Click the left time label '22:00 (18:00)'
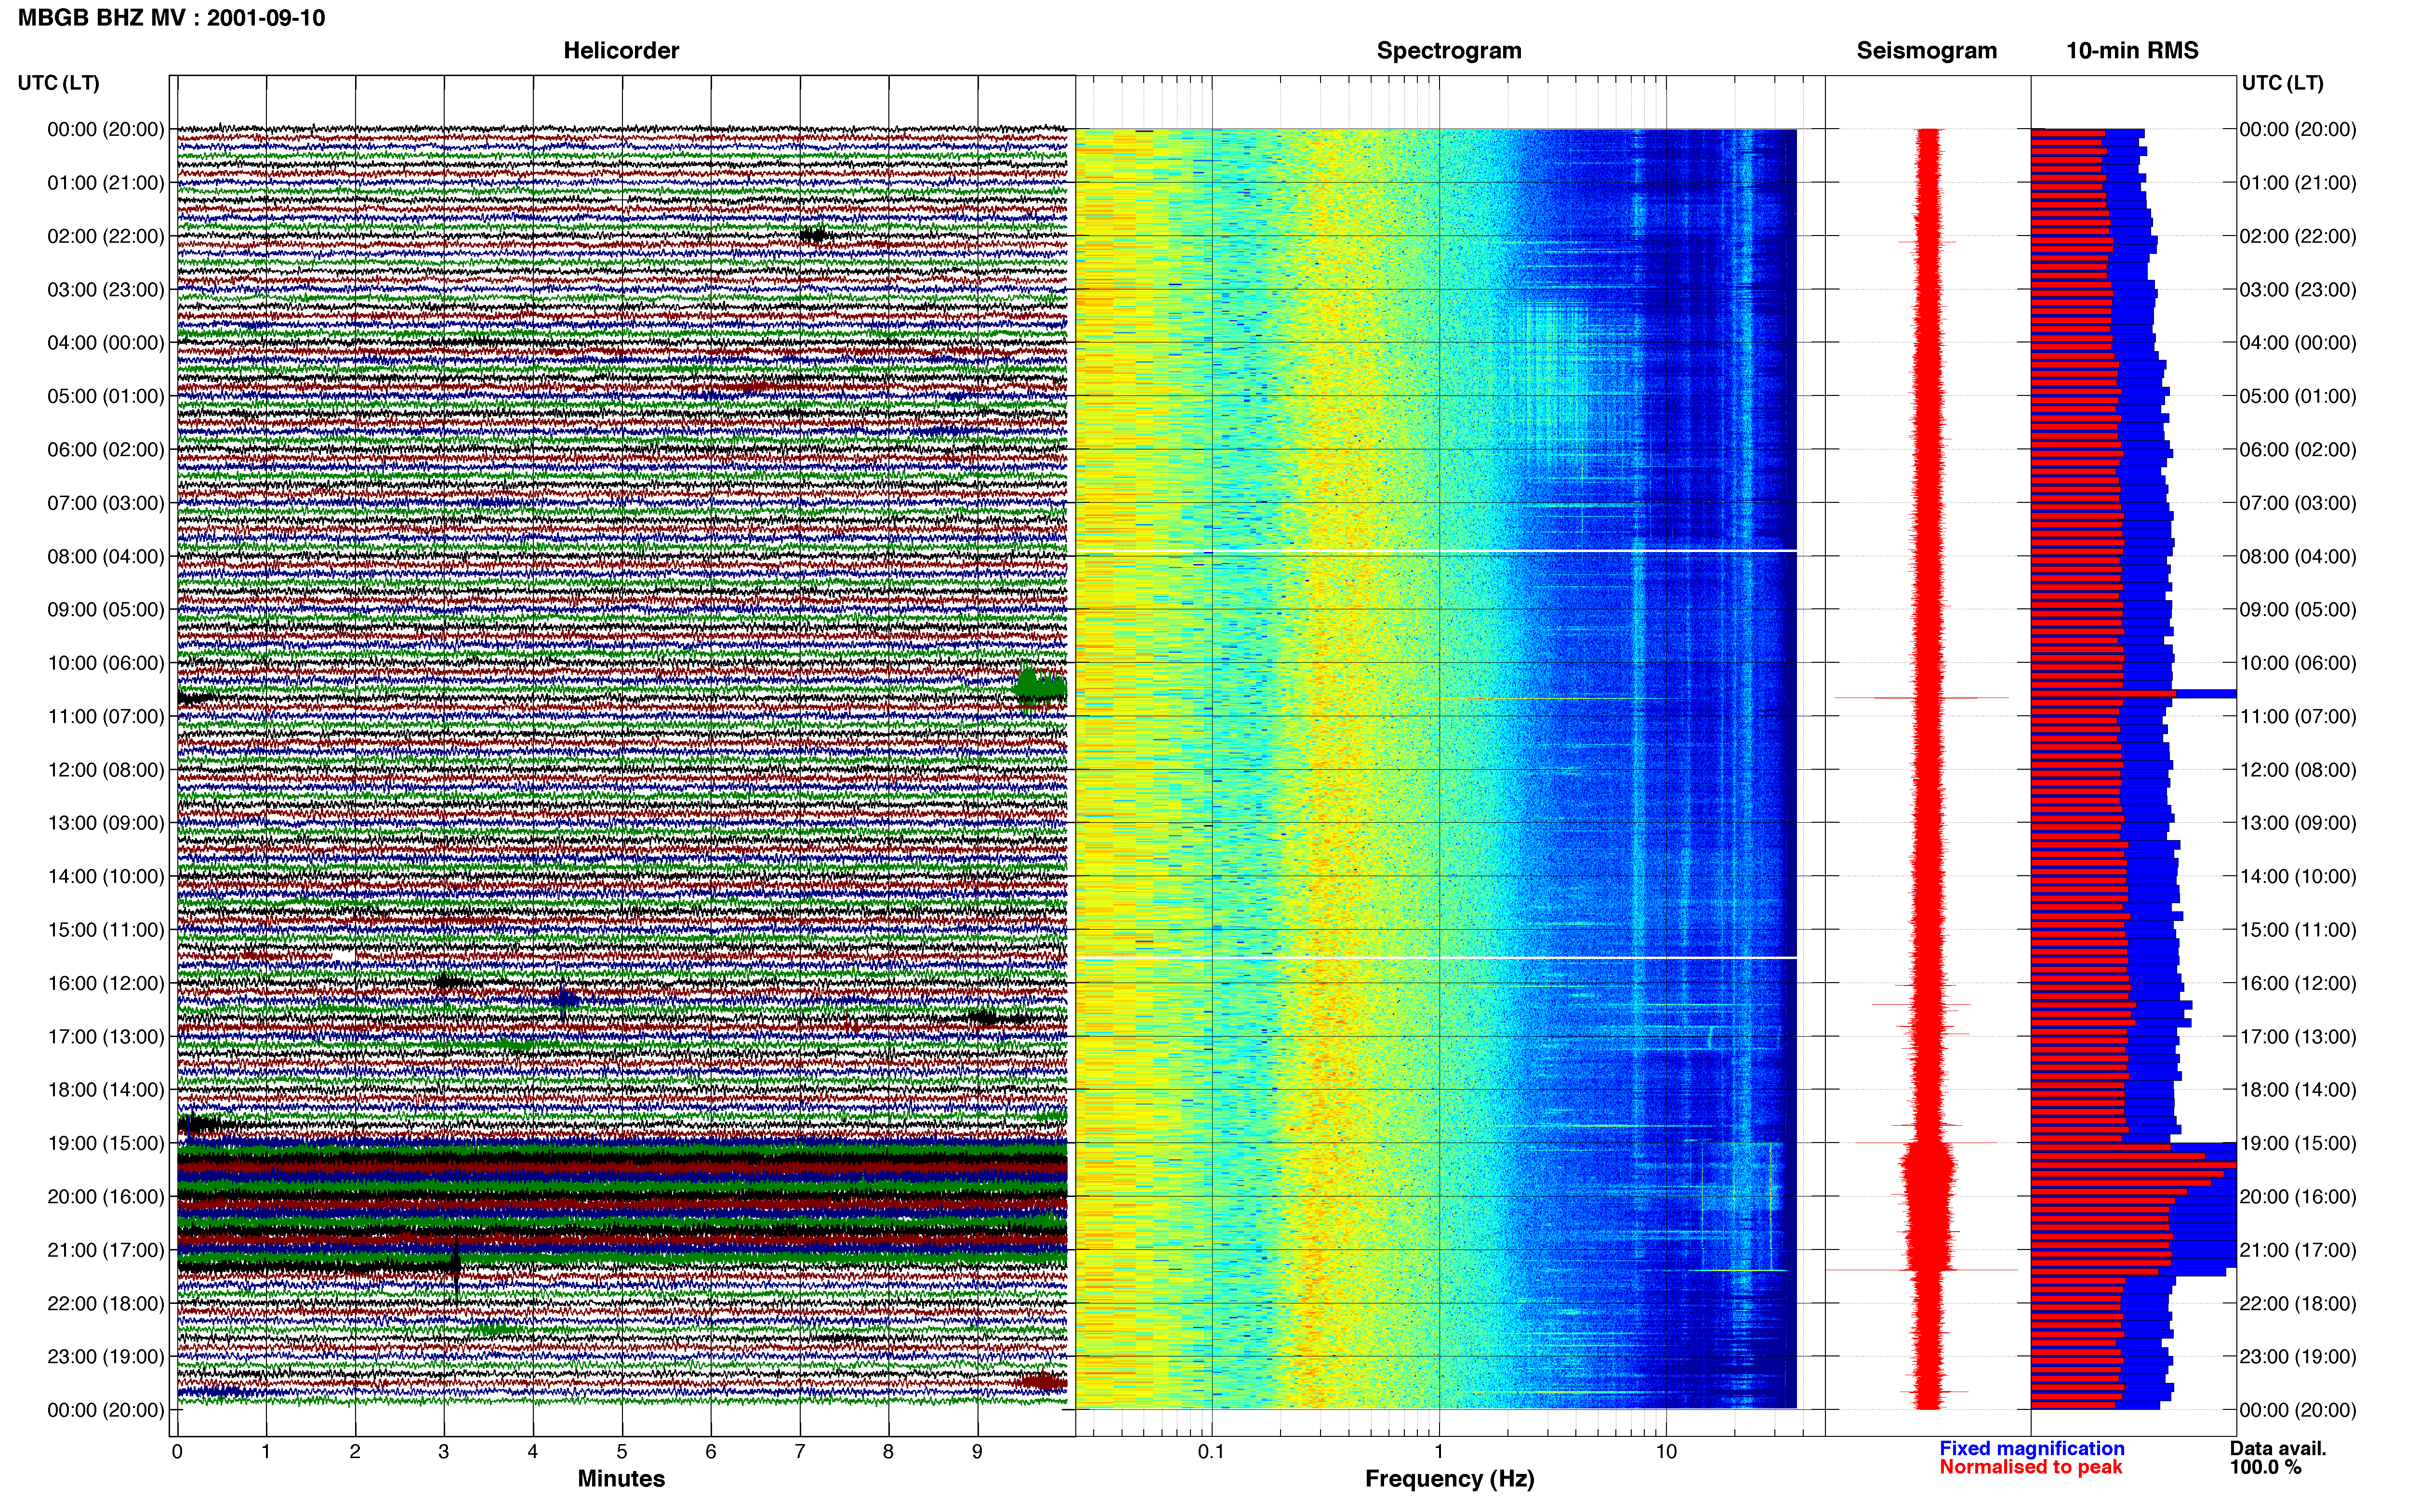The image size is (2418, 1512). click(106, 1303)
